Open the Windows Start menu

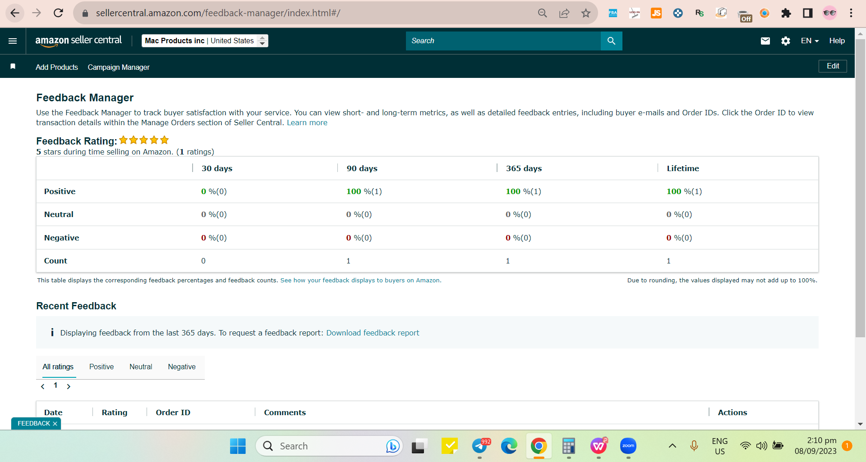(x=238, y=446)
